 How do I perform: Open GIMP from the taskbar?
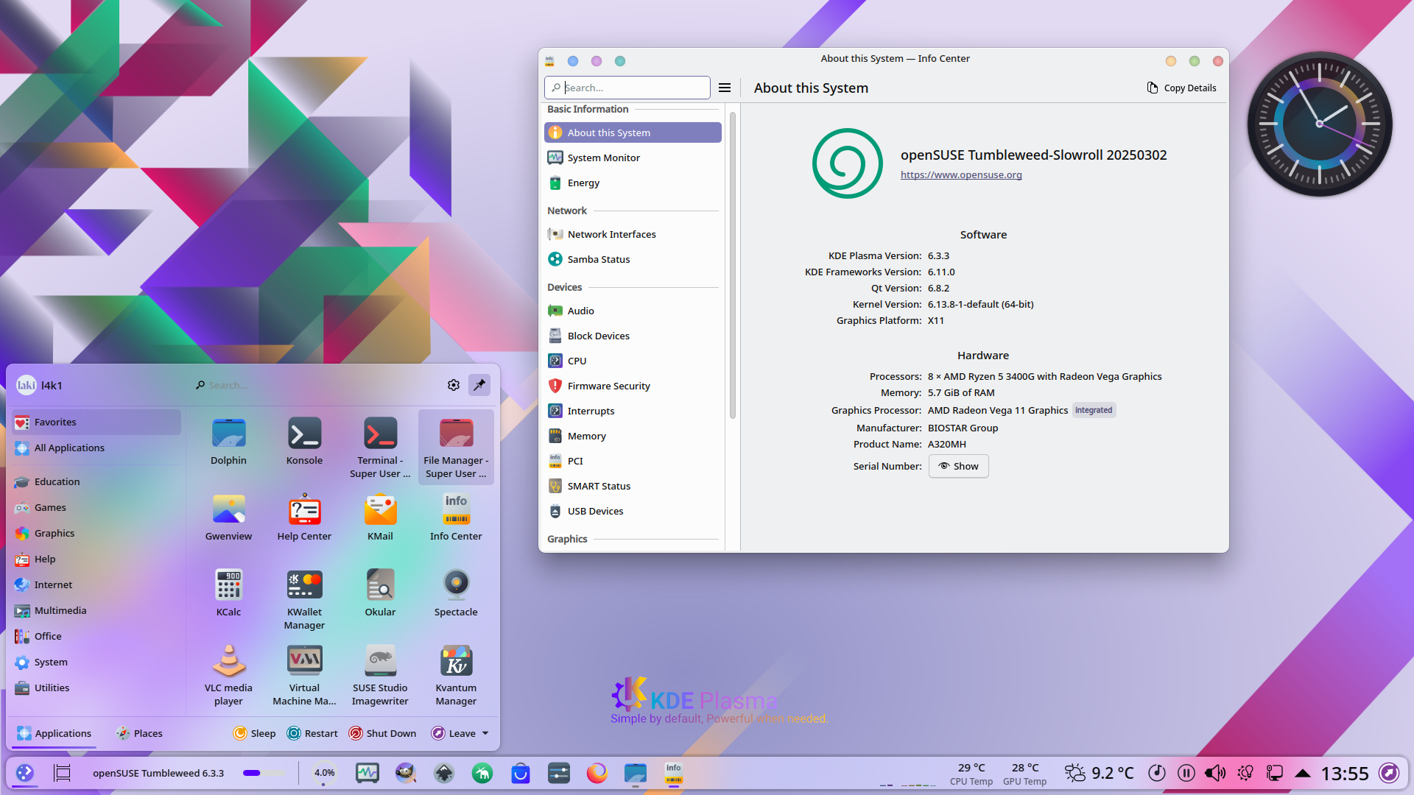[405, 773]
